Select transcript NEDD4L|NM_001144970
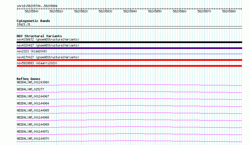250x145 pixels. pos(33,139)
